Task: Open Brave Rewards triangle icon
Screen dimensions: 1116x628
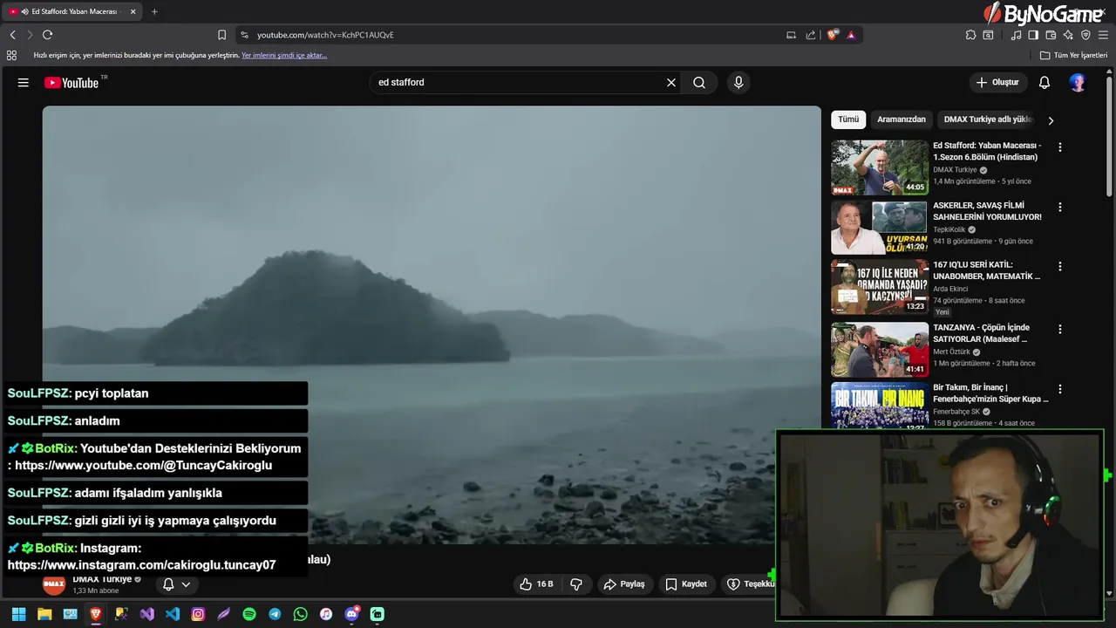Action: tap(851, 35)
